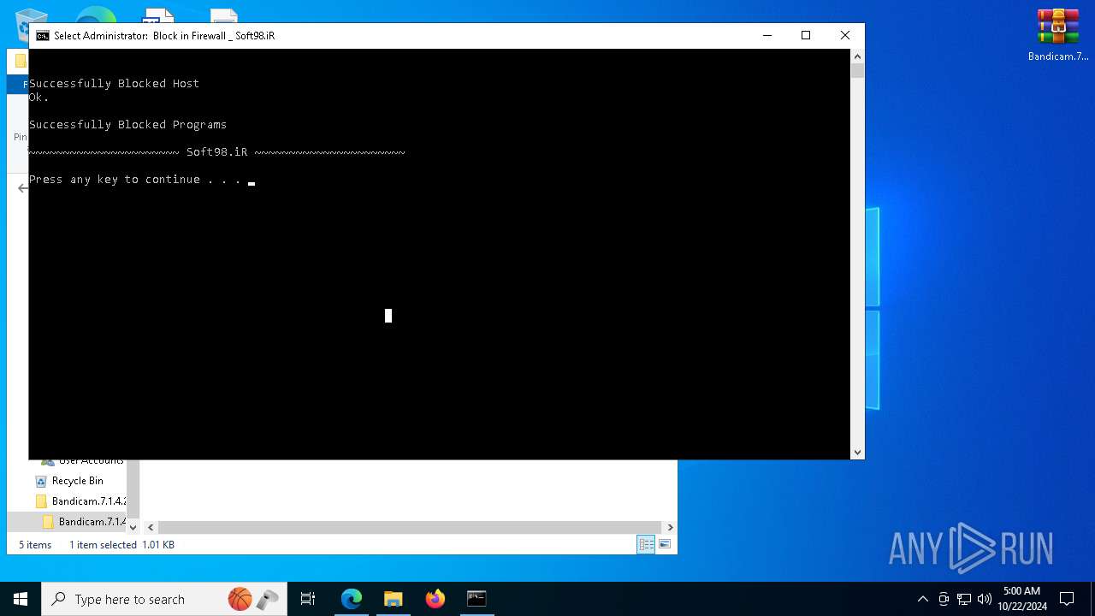Click 'Successfully Blocked Host' console line

click(114, 84)
